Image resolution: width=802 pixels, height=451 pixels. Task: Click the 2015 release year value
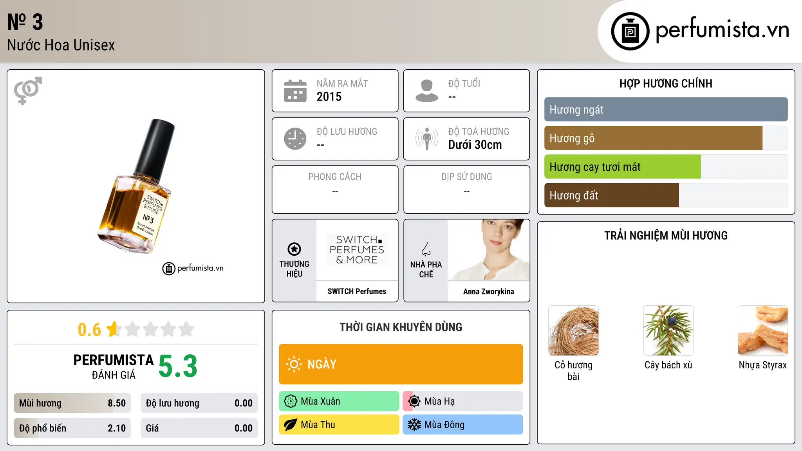point(329,97)
